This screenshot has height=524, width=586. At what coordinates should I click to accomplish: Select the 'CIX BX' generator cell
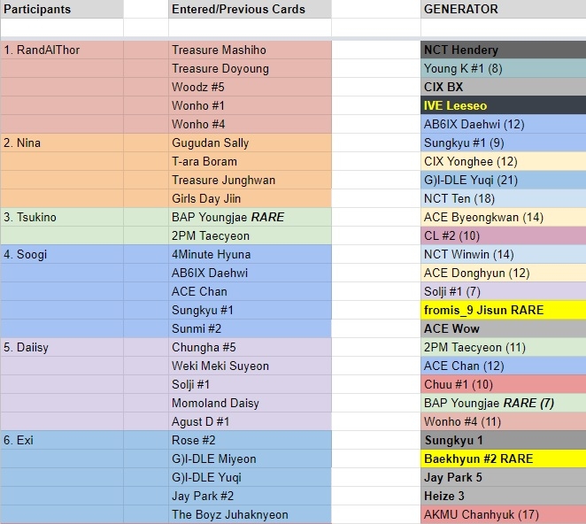(503, 87)
